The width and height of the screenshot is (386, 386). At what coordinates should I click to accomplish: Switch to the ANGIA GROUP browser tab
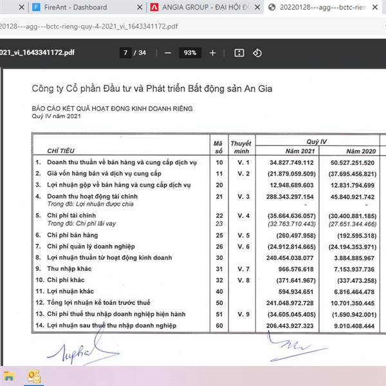click(x=205, y=7)
